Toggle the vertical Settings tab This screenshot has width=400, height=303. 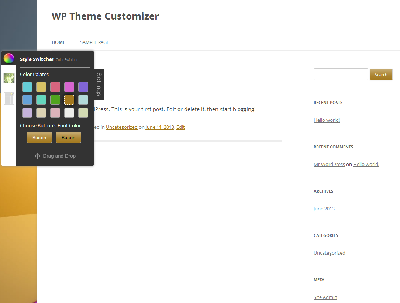pyautogui.click(x=99, y=85)
